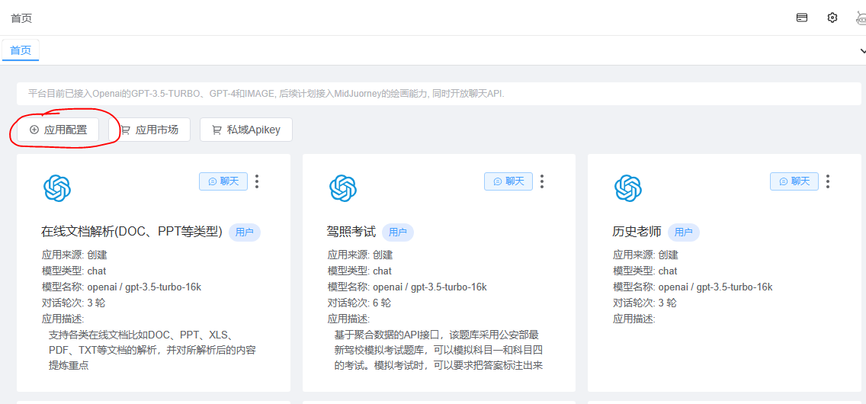Image resolution: width=866 pixels, height=404 pixels.
Task: Switch to the 首页 tab
Action: click(x=21, y=50)
